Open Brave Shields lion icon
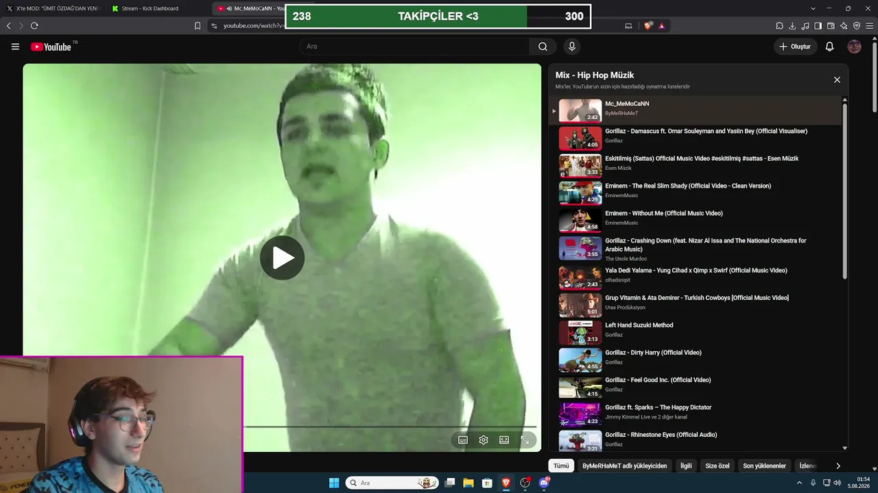Viewport: 878px width, 493px height. click(648, 26)
